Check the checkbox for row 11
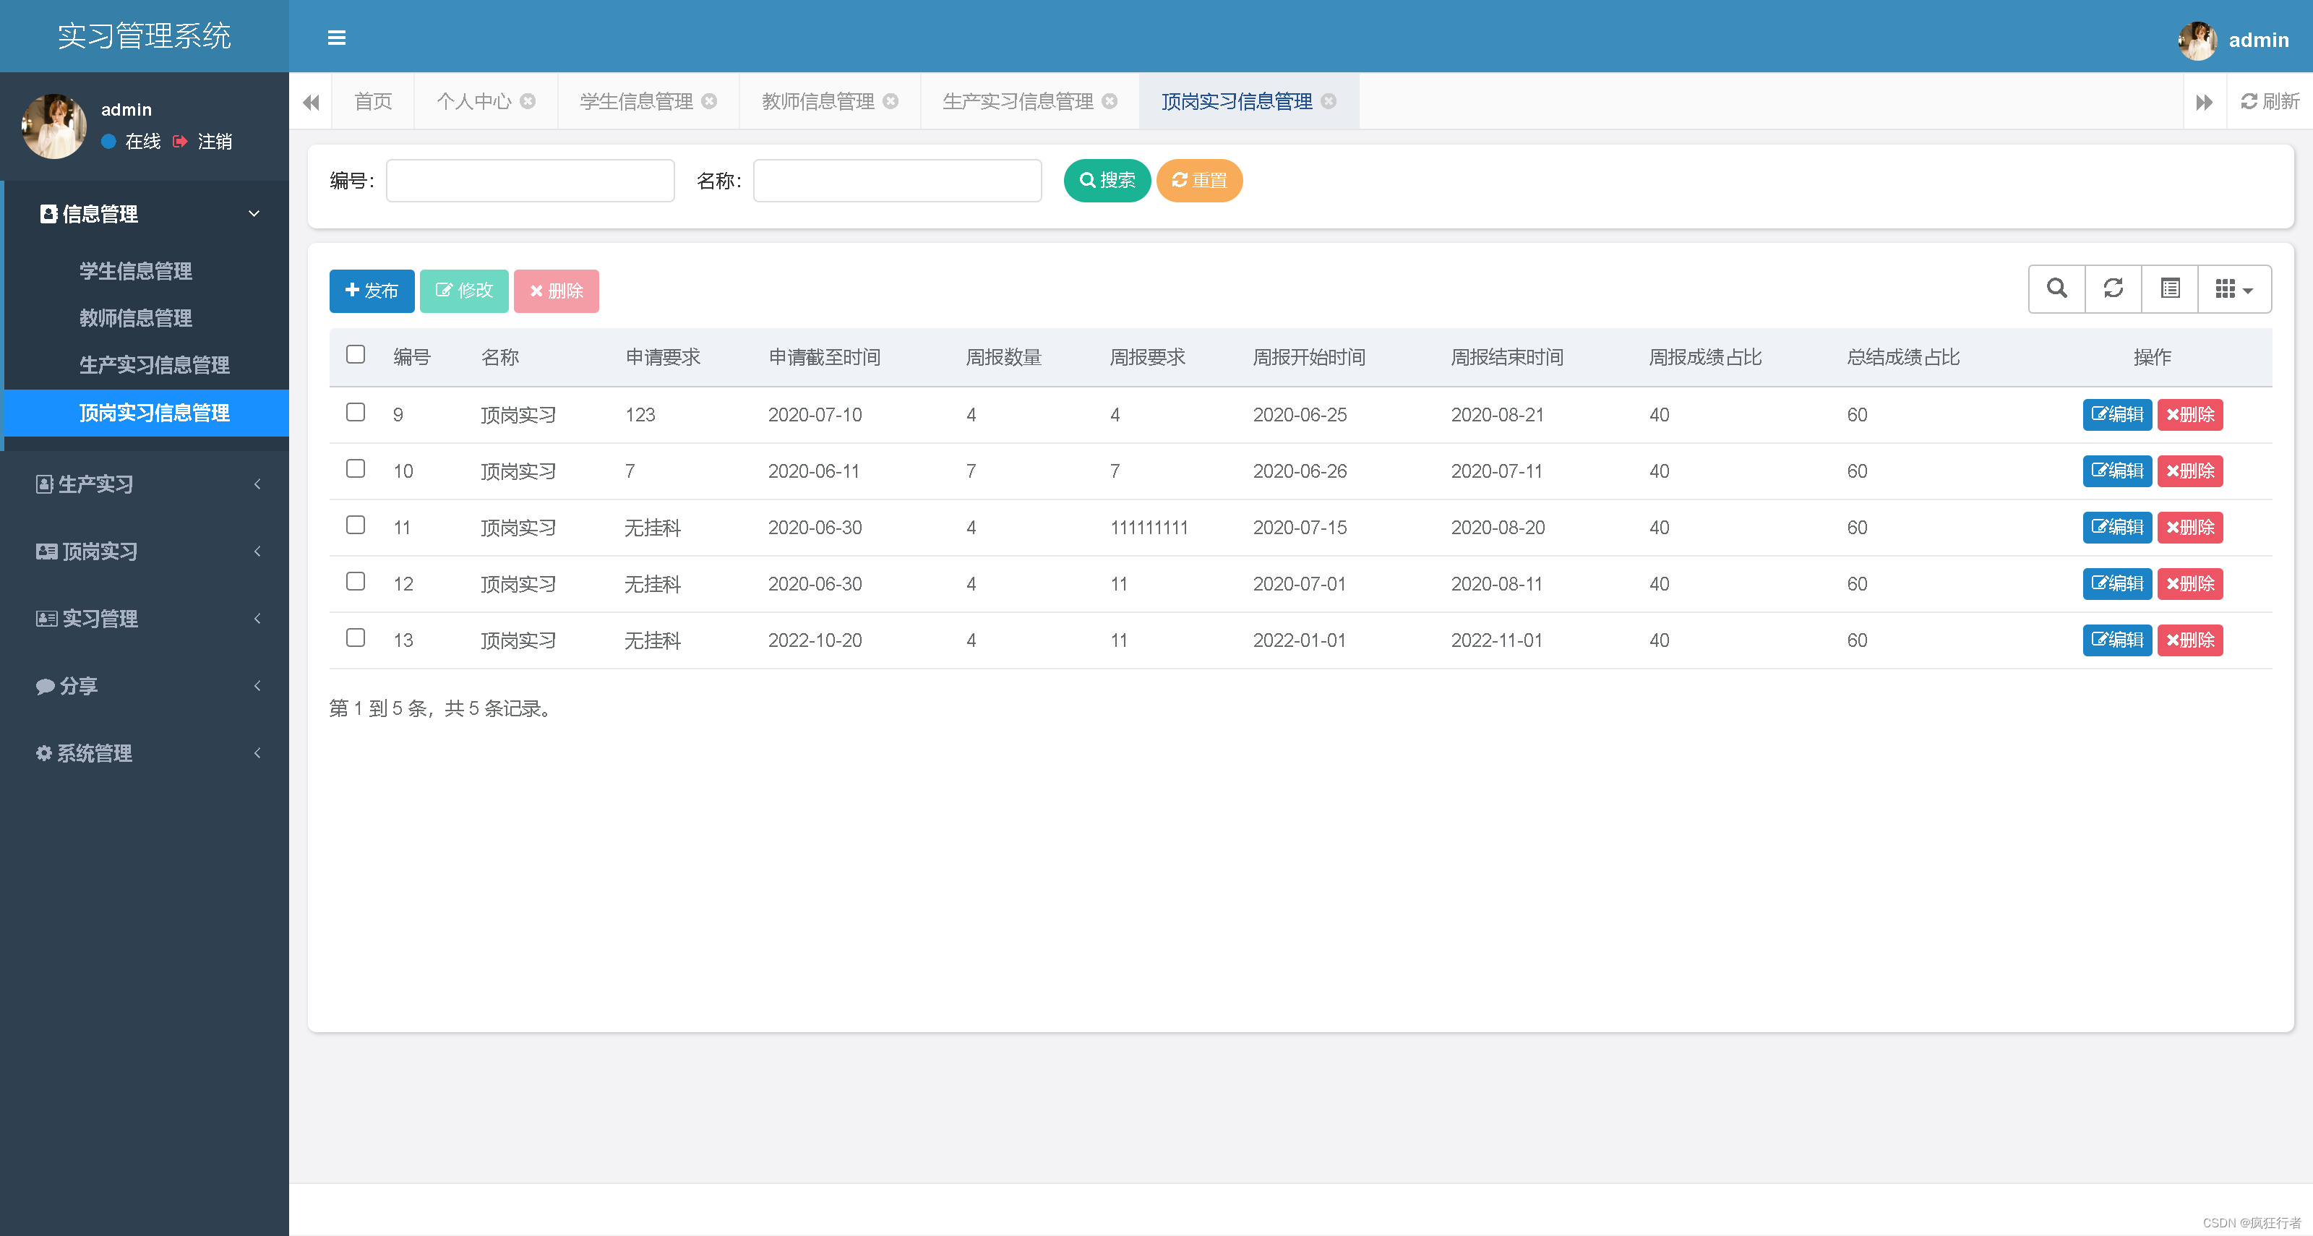This screenshot has height=1236, width=2313. (356, 525)
